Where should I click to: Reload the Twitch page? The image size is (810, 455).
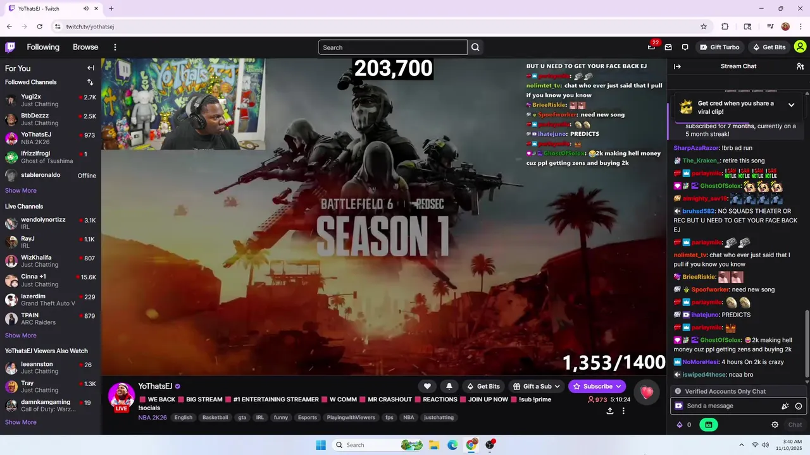(x=39, y=27)
